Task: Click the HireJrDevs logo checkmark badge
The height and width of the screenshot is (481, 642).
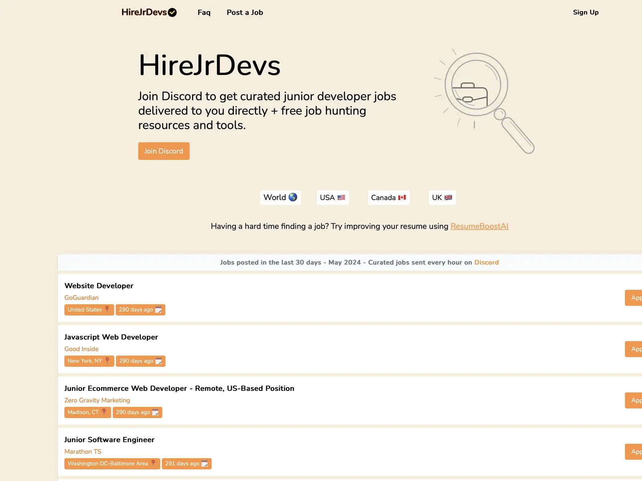Action: coord(172,12)
